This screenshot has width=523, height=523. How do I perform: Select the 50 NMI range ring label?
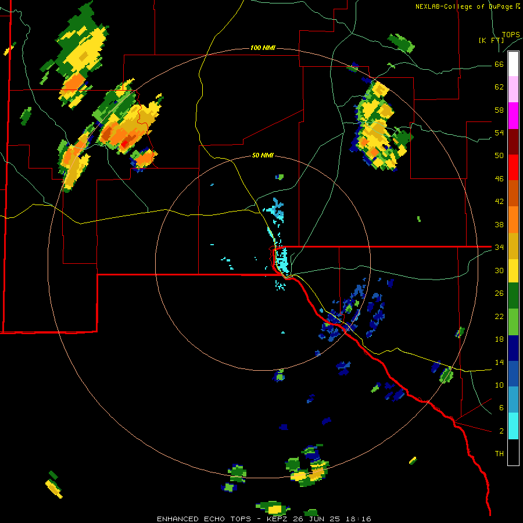click(x=263, y=155)
